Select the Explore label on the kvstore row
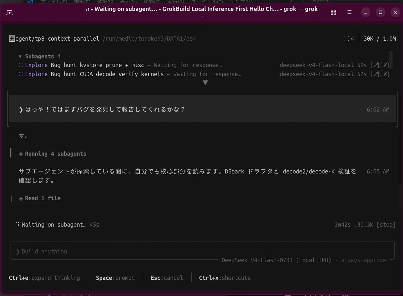 [36, 65]
